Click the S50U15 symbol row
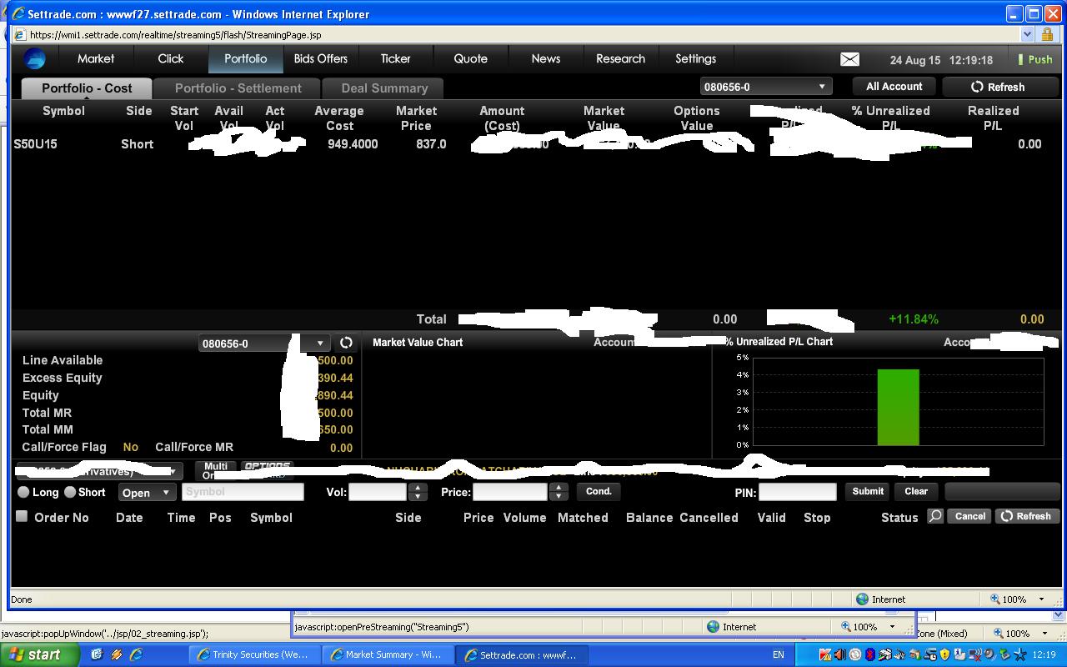Image resolution: width=1067 pixels, height=667 pixels. pos(35,144)
